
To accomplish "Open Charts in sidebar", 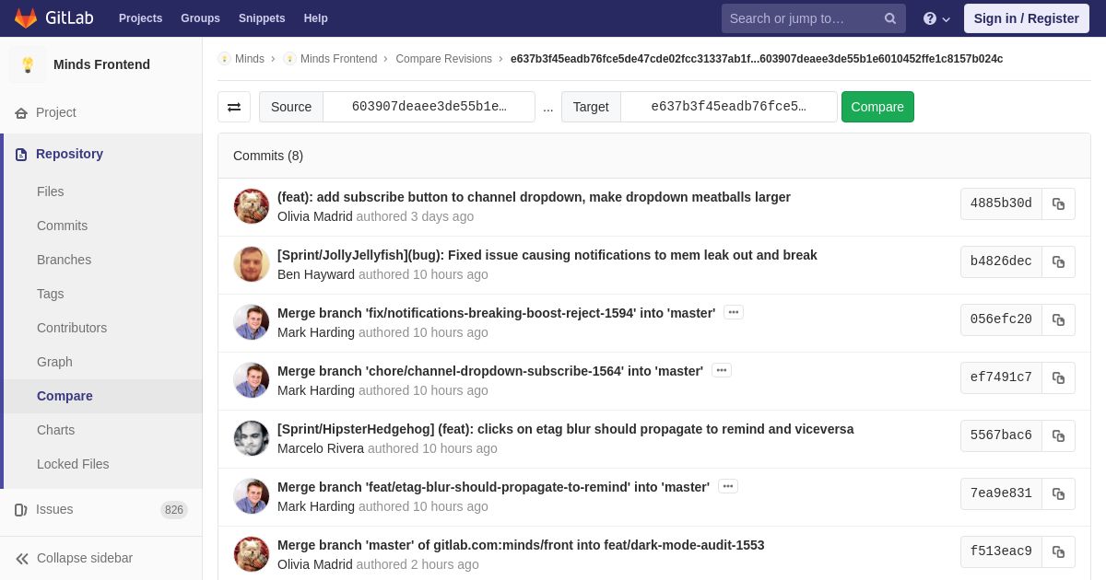I will (x=55, y=430).
